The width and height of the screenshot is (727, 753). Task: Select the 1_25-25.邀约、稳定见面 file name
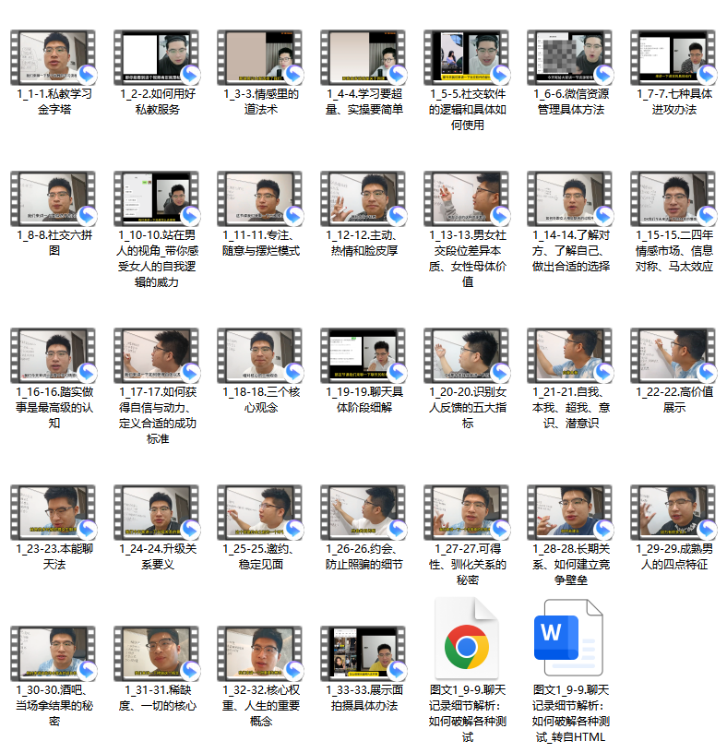[260, 556]
